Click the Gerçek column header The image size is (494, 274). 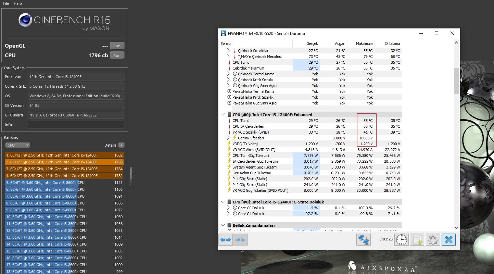(x=306, y=43)
